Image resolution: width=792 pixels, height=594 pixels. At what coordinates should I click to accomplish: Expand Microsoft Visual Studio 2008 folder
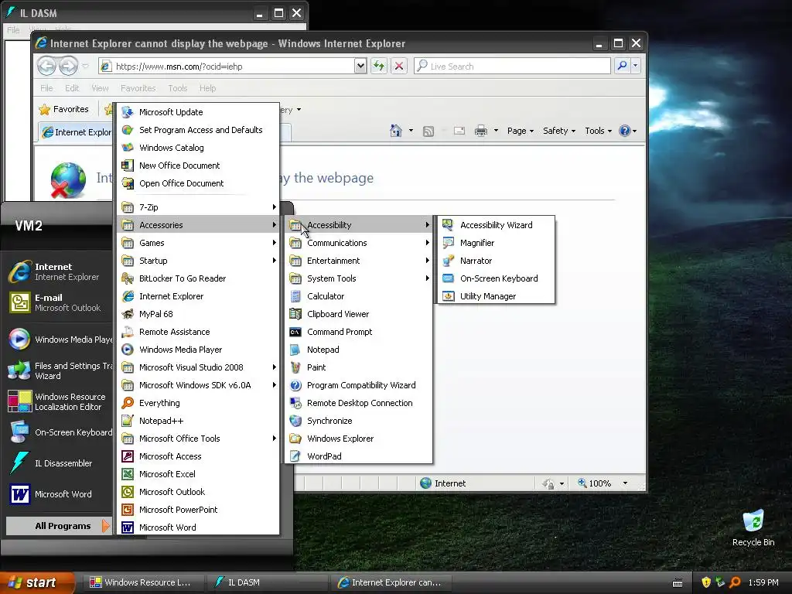[198, 367]
